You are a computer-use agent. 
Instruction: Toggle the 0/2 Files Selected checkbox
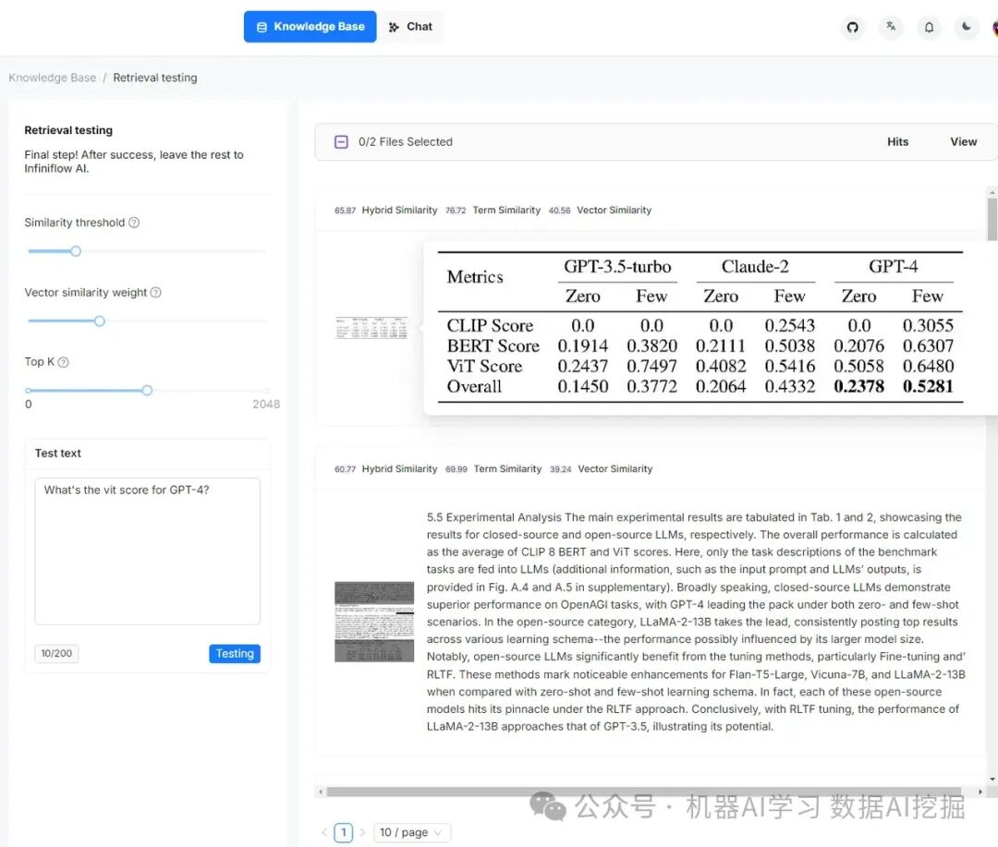(x=341, y=142)
